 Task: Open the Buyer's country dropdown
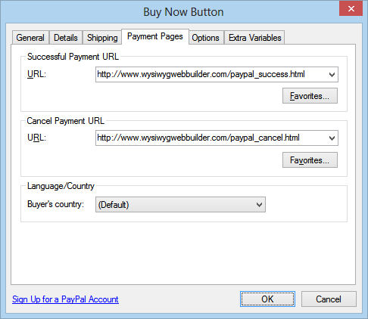pyautogui.click(x=180, y=205)
